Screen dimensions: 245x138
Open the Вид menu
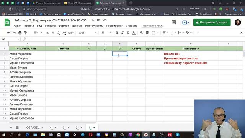coord(39,26)
